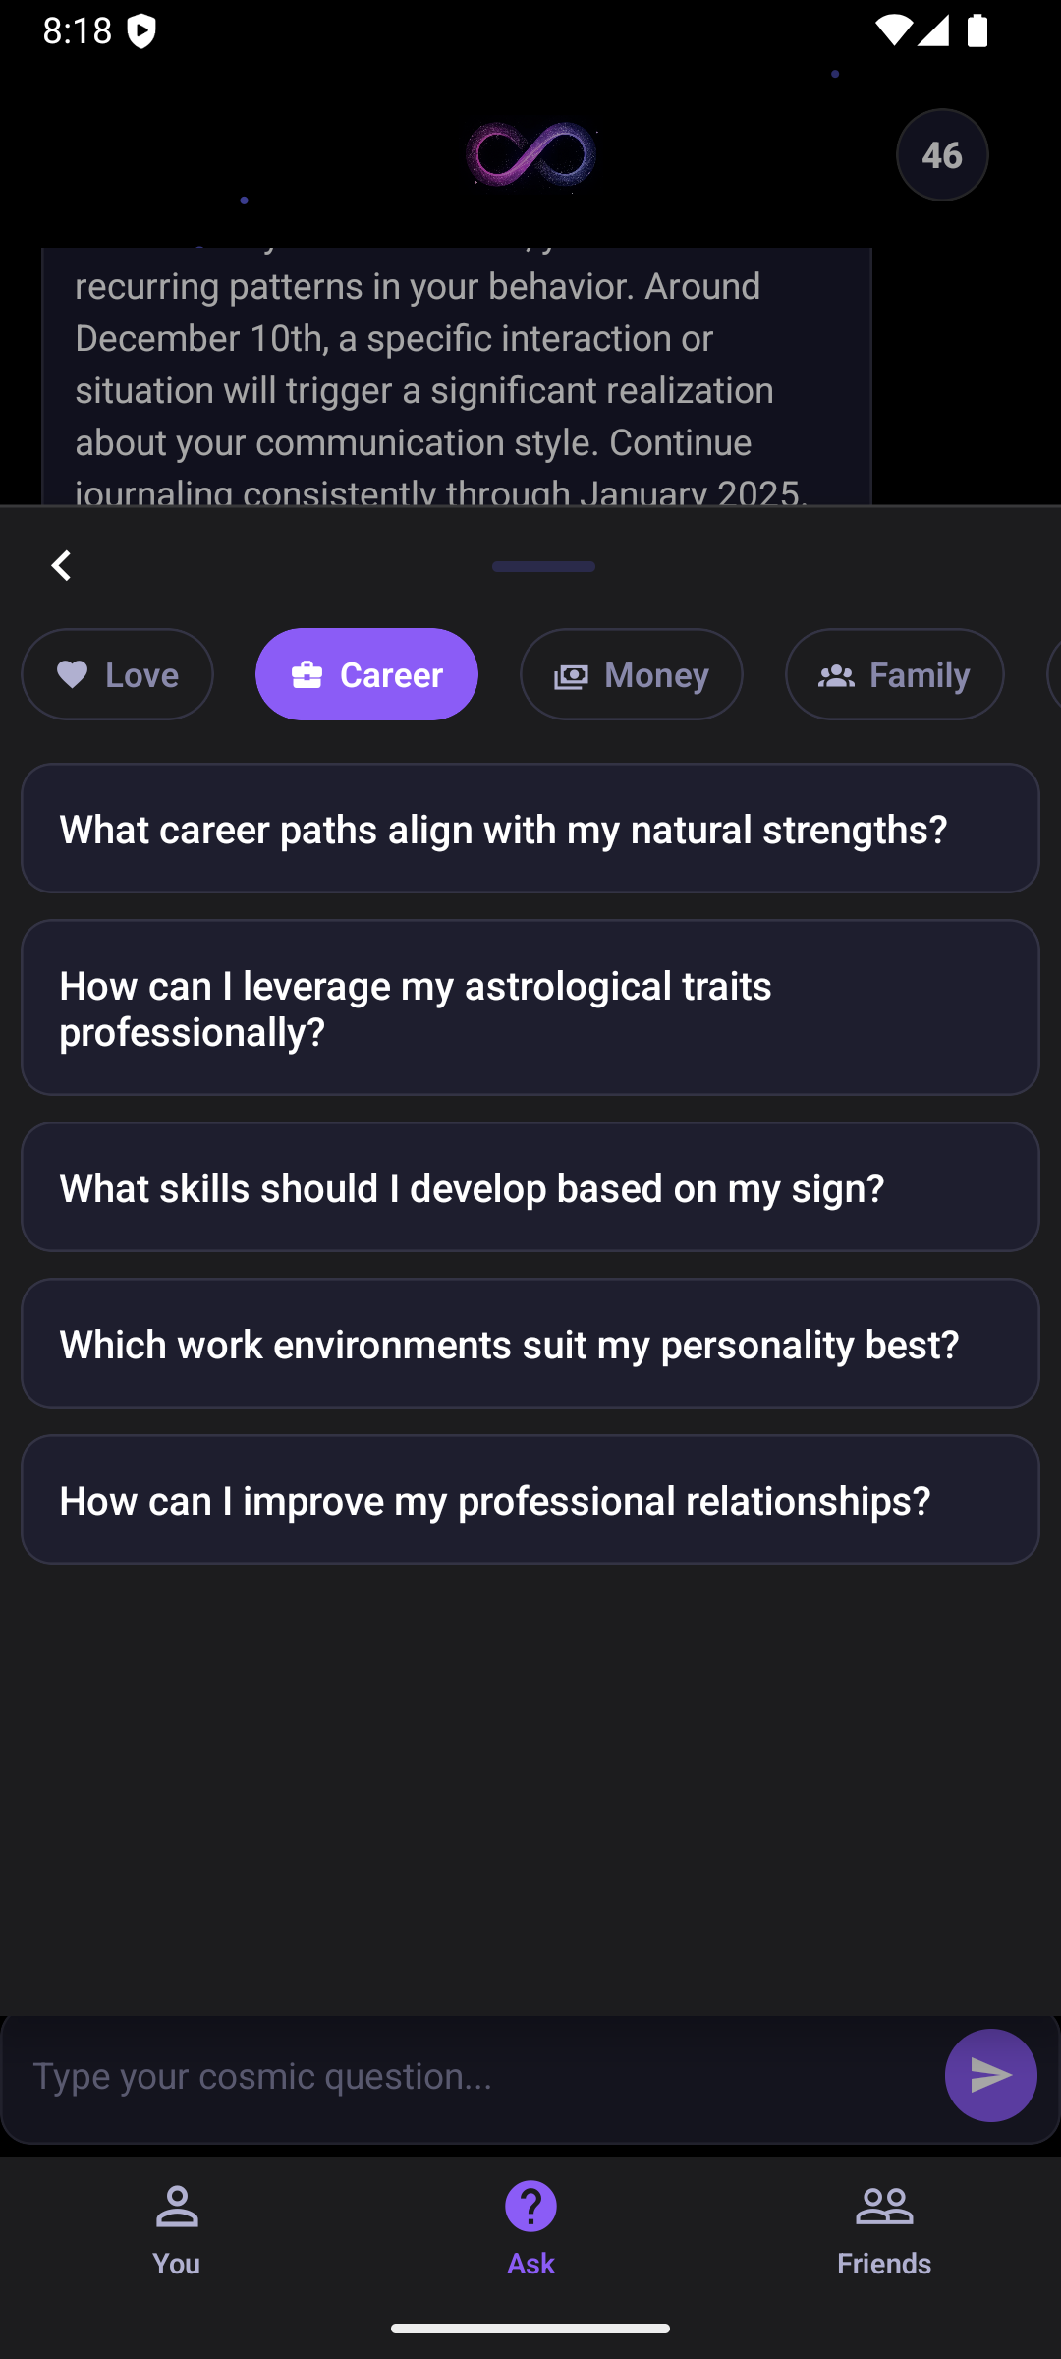Image resolution: width=1061 pixels, height=2359 pixels.
Task: Type in the cosmic question field
Action: pos(472,2075)
